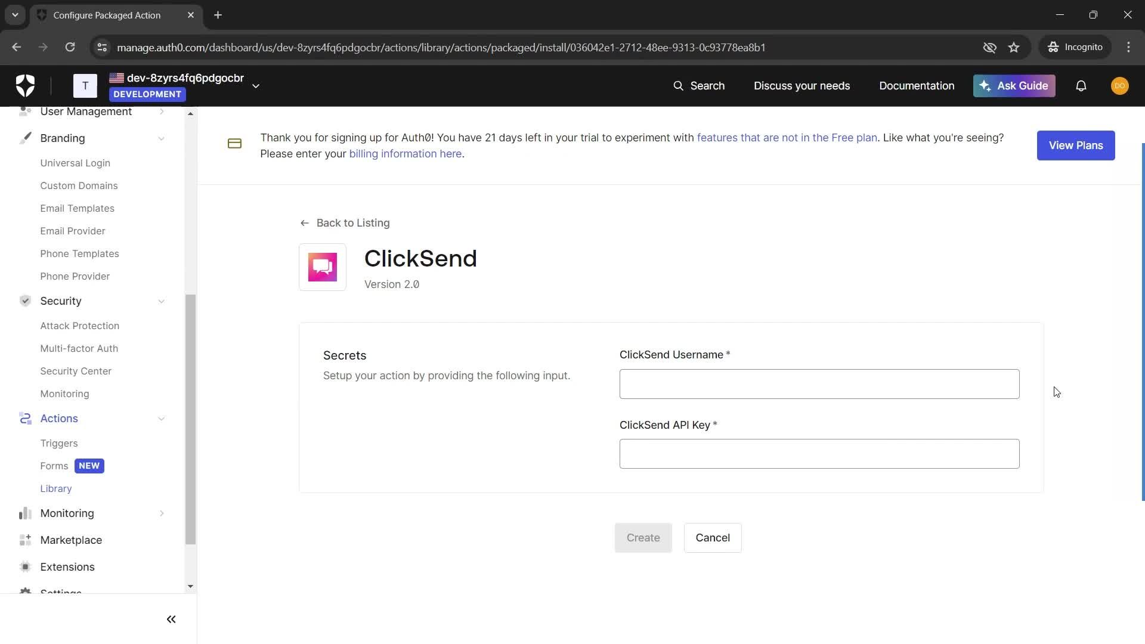Launch the Ask Guide assistant
The width and height of the screenshot is (1145, 644).
tap(1014, 86)
